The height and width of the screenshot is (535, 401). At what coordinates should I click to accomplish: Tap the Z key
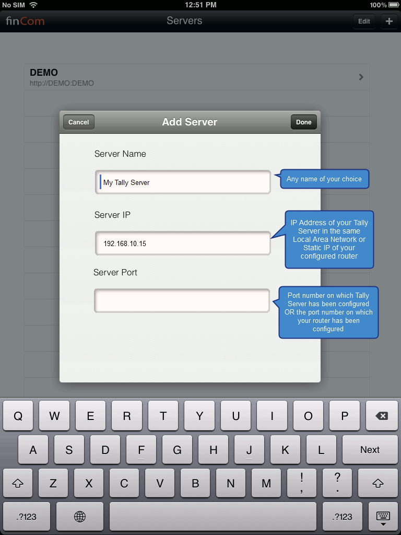(53, 483)
